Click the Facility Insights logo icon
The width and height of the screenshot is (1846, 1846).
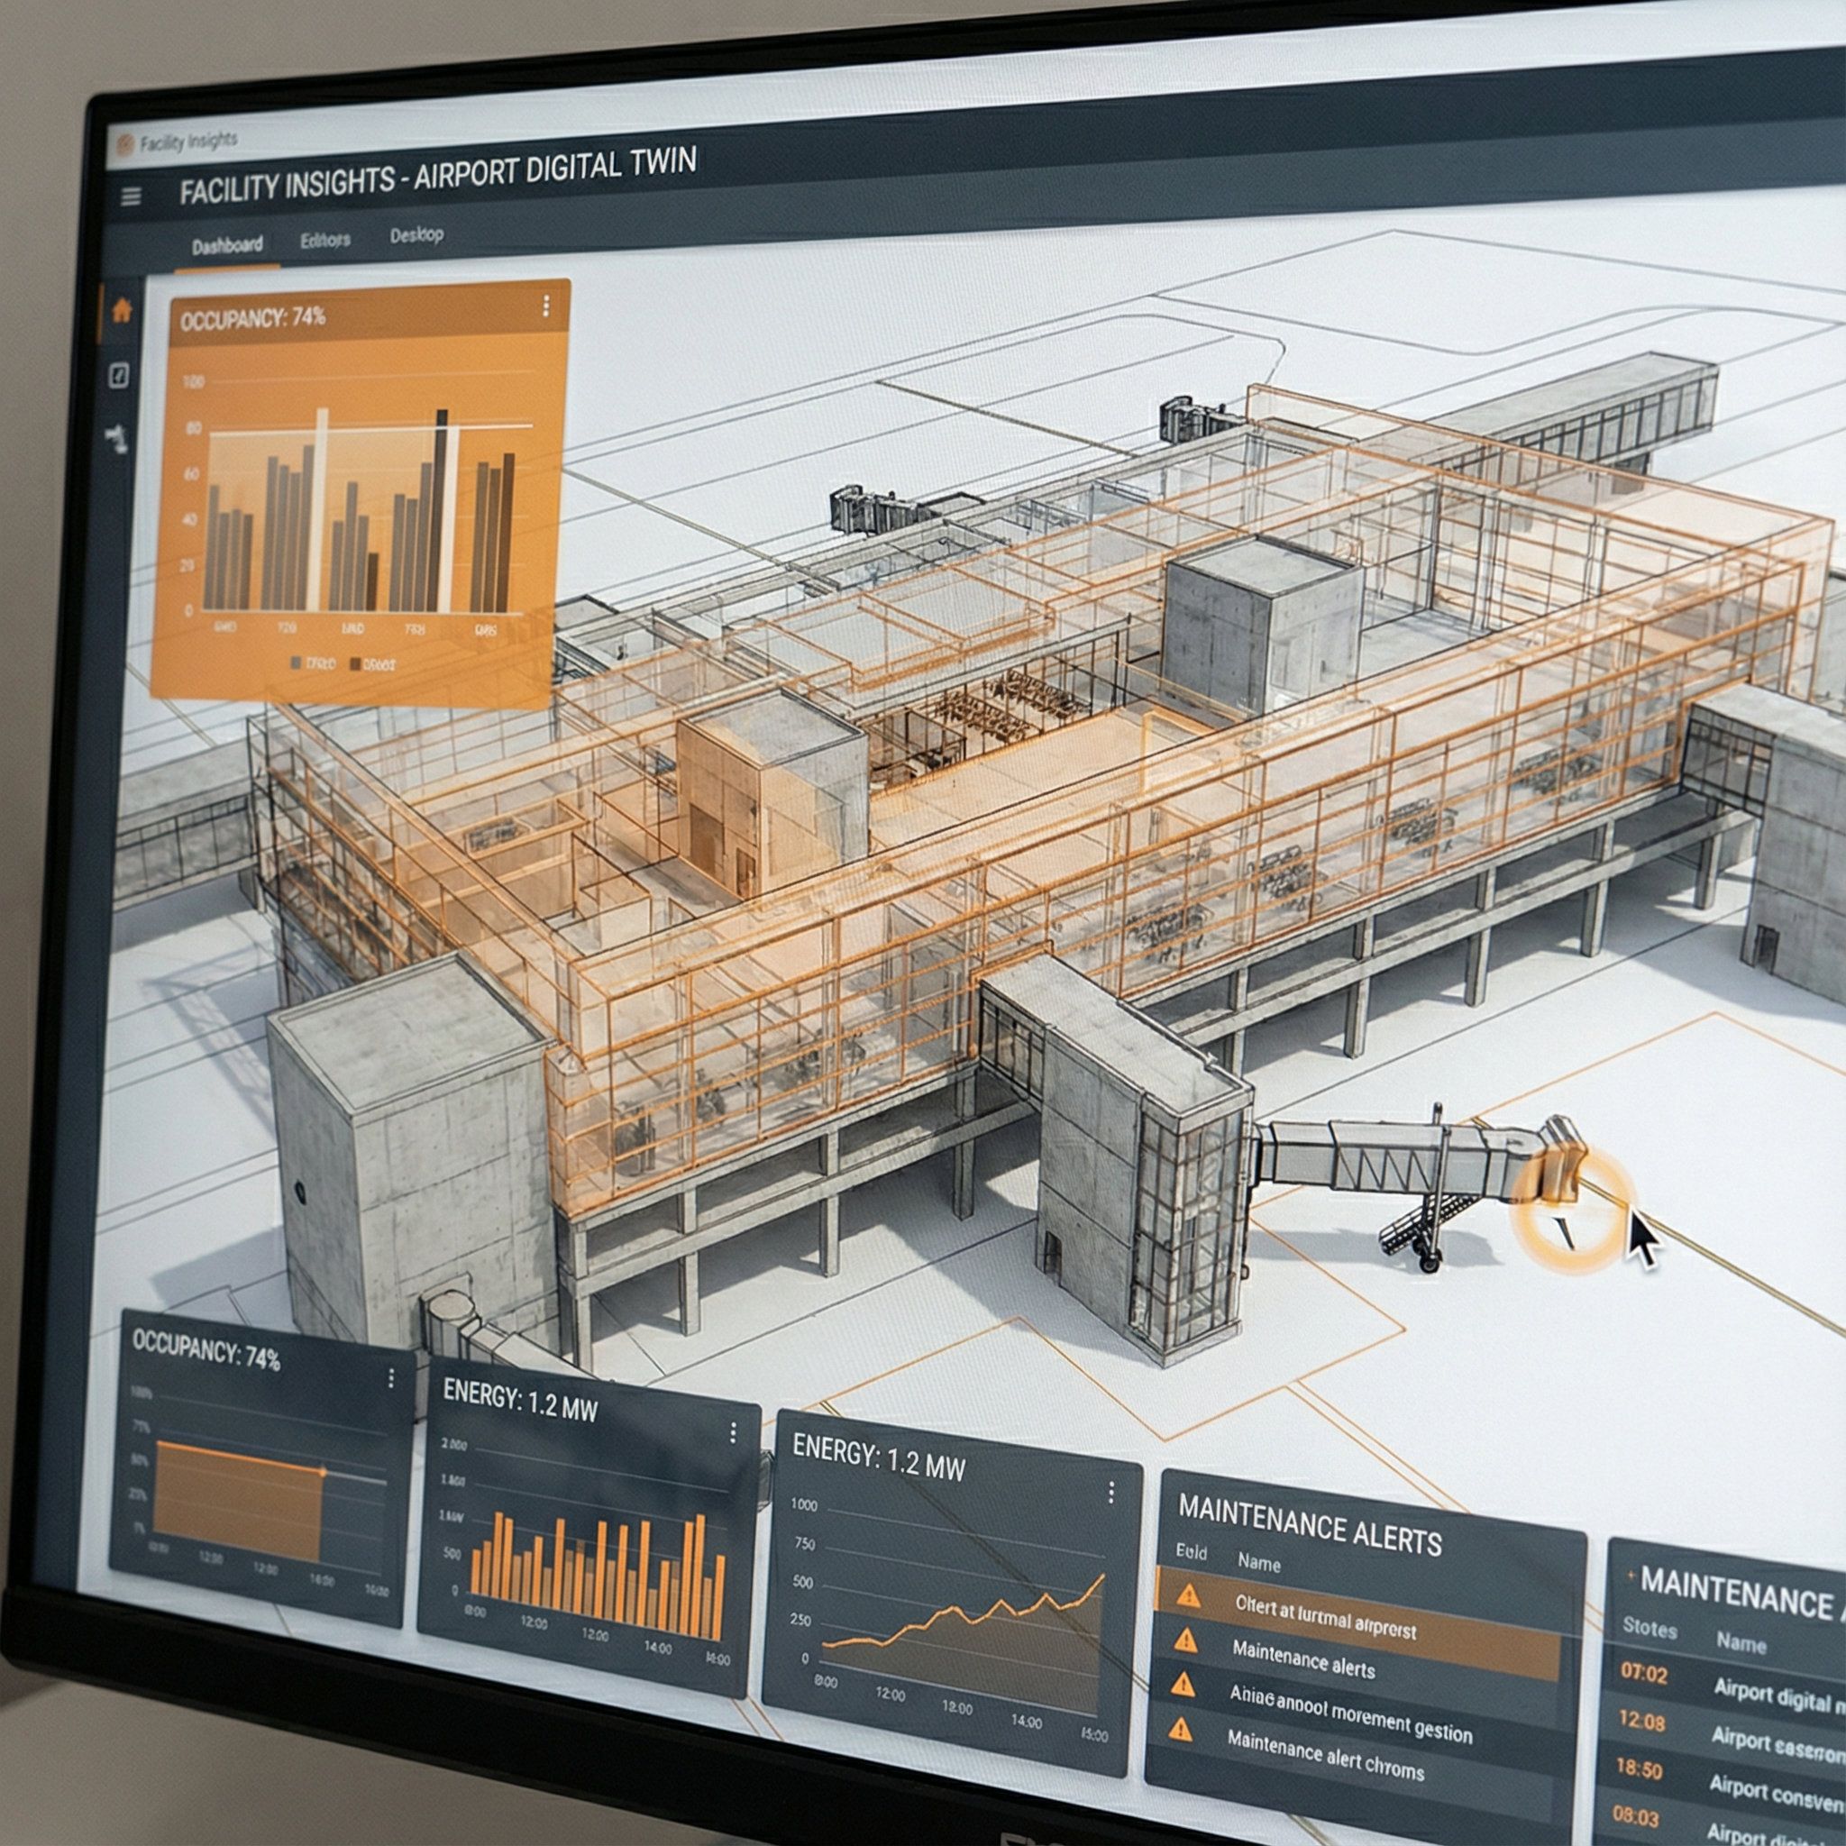124,145
